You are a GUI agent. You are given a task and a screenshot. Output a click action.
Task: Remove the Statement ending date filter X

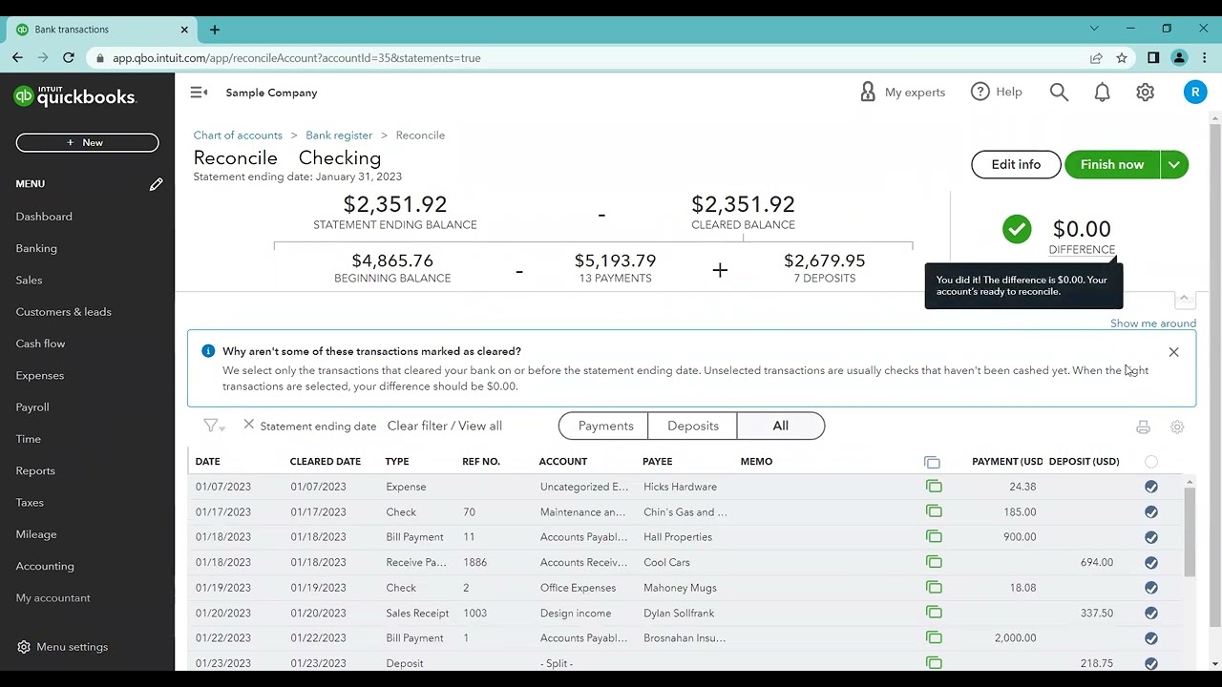click(248, 425)
